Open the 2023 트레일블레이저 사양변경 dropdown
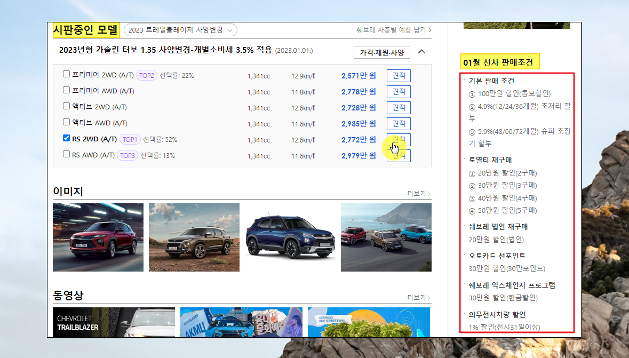This screenshot has height=358, width=629. [180, 30]
